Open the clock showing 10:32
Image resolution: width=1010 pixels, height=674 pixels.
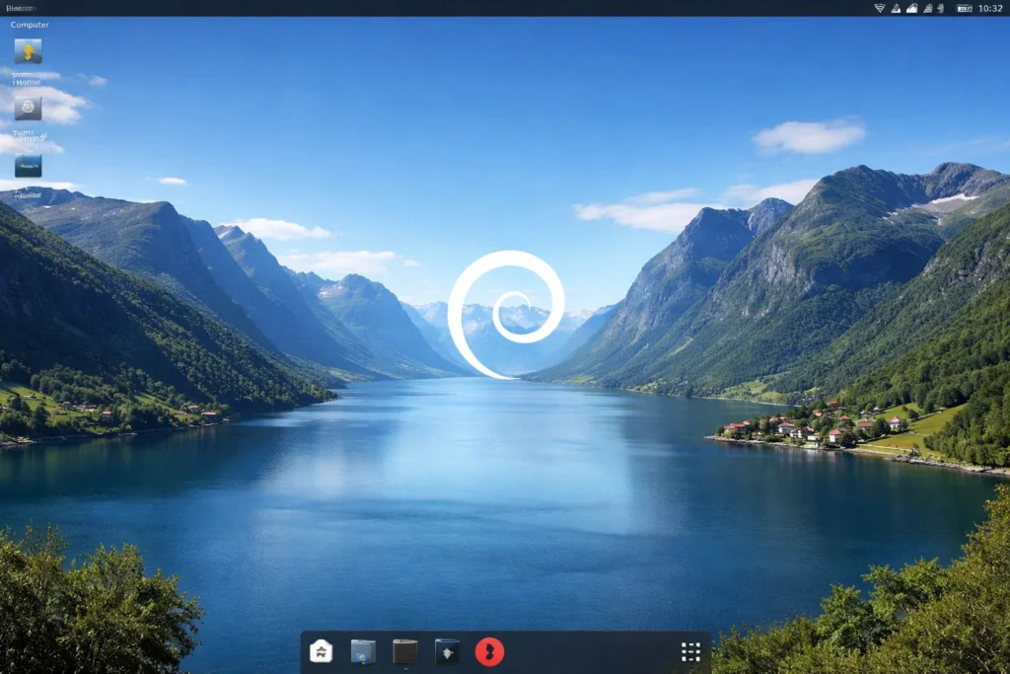pos(989,8)
